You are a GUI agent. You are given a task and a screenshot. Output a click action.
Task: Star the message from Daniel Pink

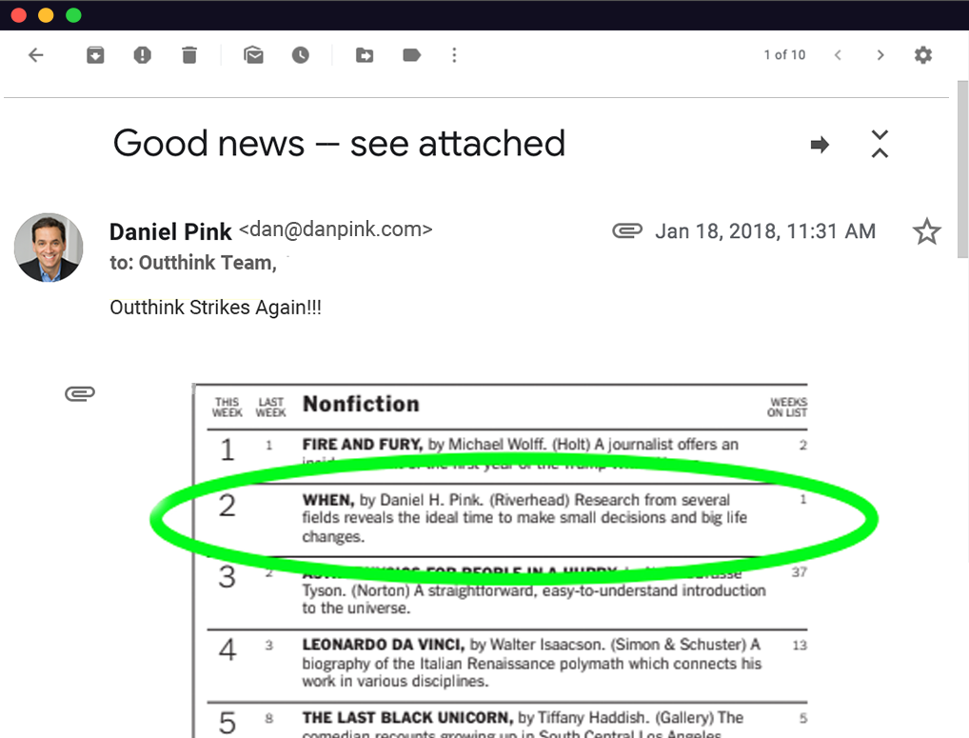pyautogui.click(x=926, y=231)
